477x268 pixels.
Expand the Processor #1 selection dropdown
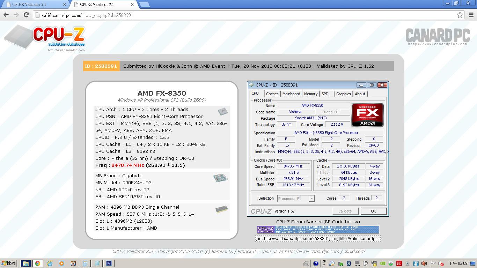point(311,199)
